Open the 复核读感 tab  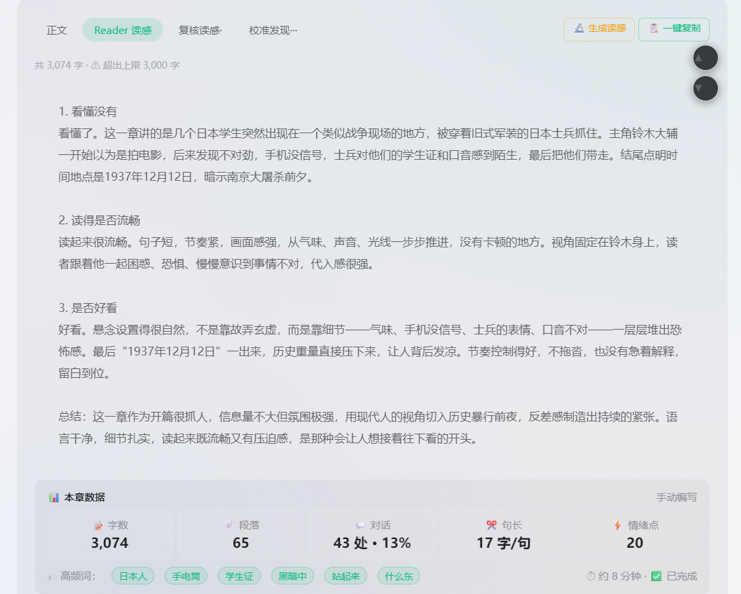tap(201, 30)
